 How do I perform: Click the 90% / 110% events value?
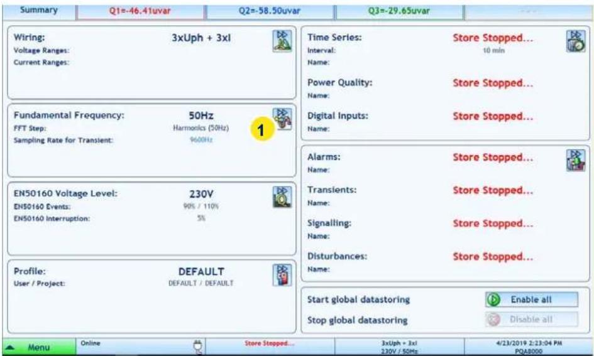201,206
